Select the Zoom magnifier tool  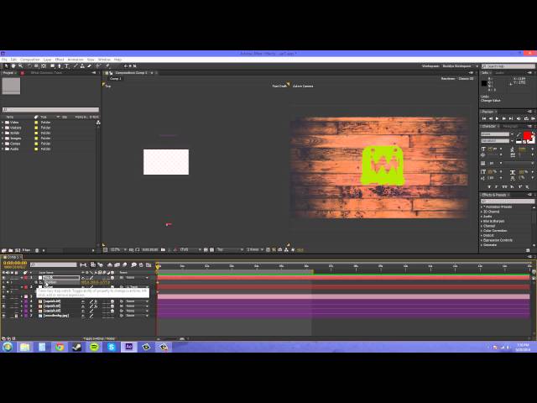[20, 65]
